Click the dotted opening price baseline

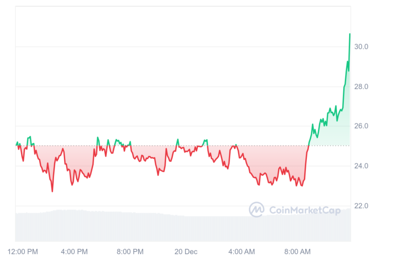coord(183,146)
